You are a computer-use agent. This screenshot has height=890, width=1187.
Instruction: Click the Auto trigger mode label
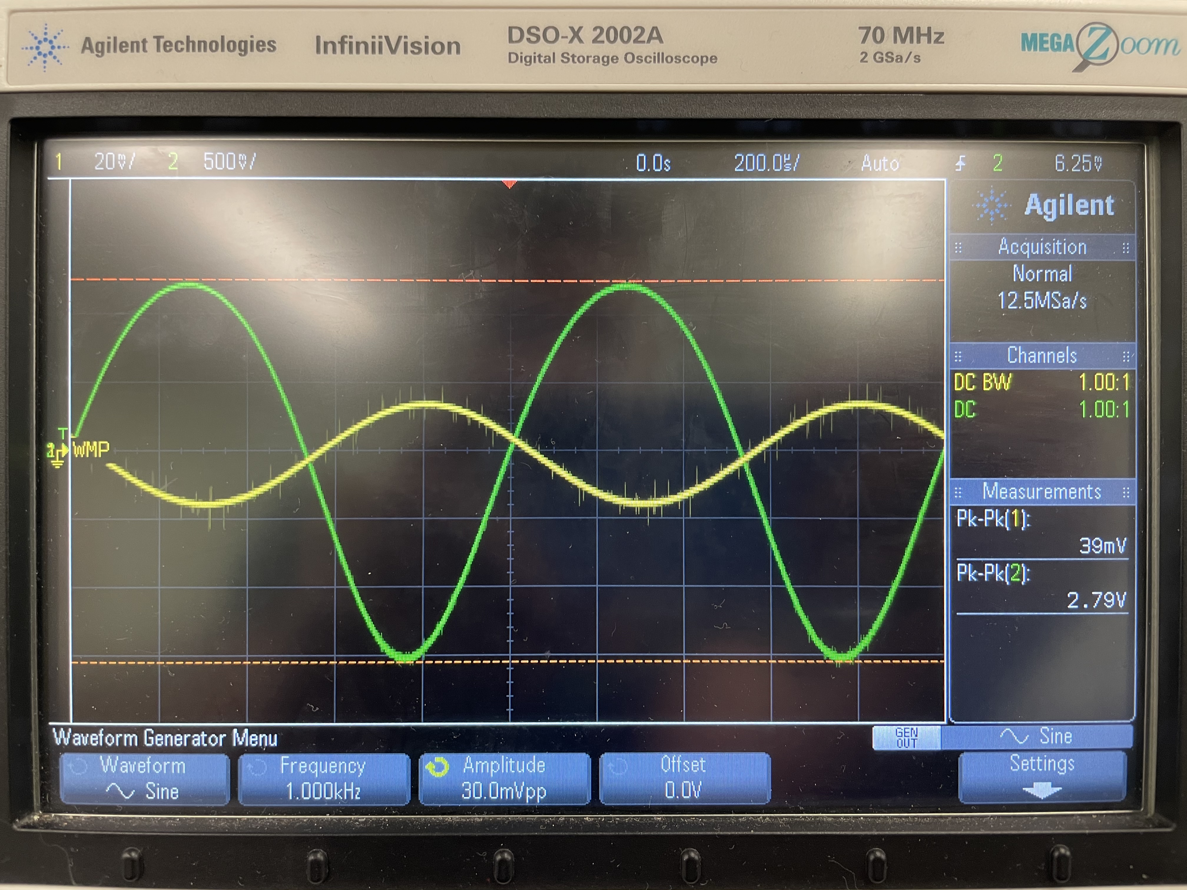pos(880,163)
